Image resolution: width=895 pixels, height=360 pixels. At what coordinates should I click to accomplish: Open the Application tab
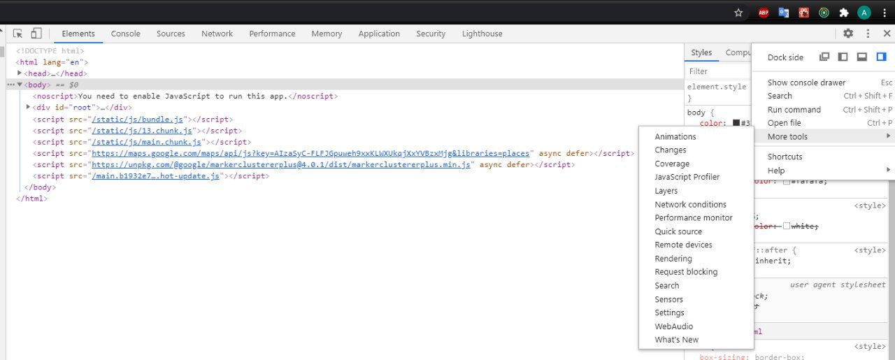coord(379,34)
